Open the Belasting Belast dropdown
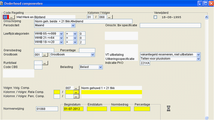This screenshot has height=120, width=214. (100, 67)
